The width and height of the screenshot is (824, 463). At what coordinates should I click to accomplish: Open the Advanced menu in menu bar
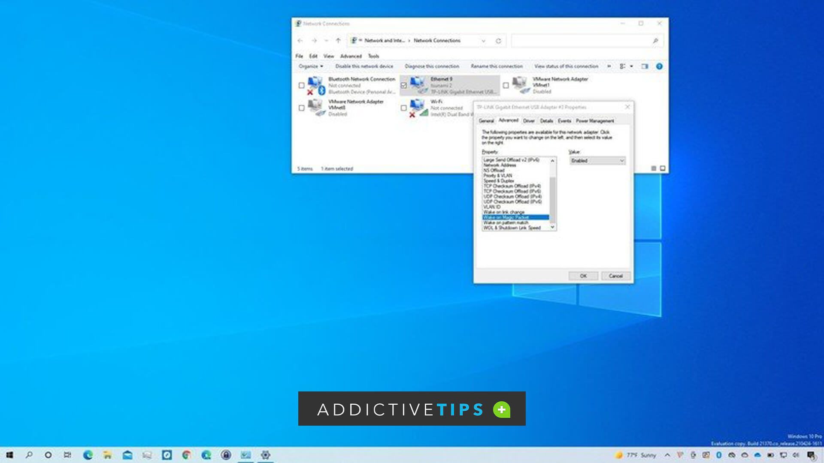click(x=351, y=56)
